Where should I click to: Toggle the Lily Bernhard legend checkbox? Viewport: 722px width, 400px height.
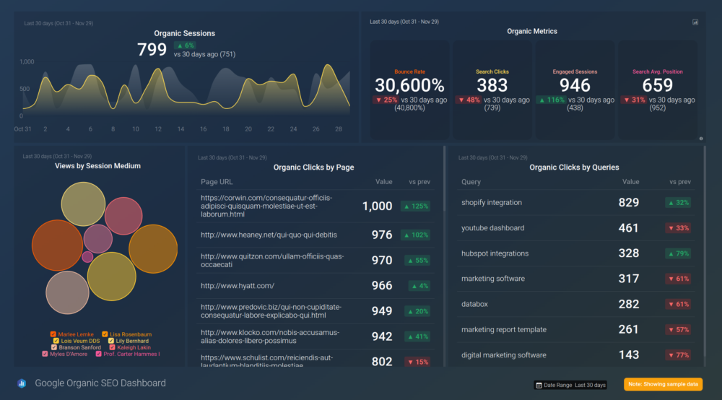[111, 341]
